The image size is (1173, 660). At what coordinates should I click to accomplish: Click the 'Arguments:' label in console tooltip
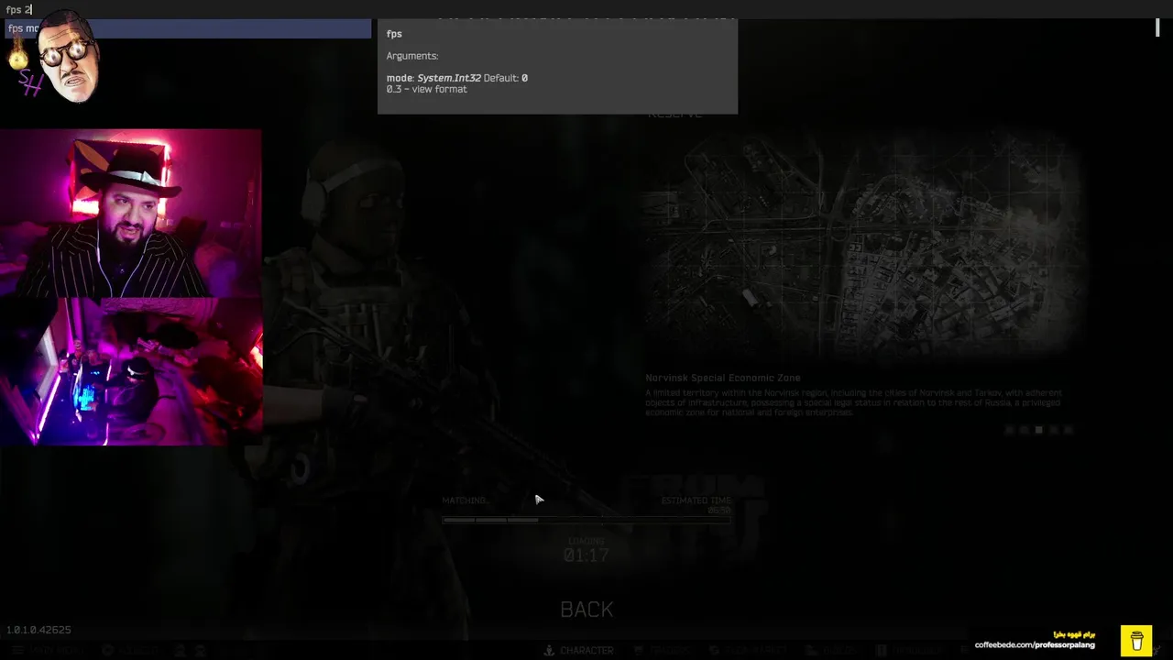[411, 56]
